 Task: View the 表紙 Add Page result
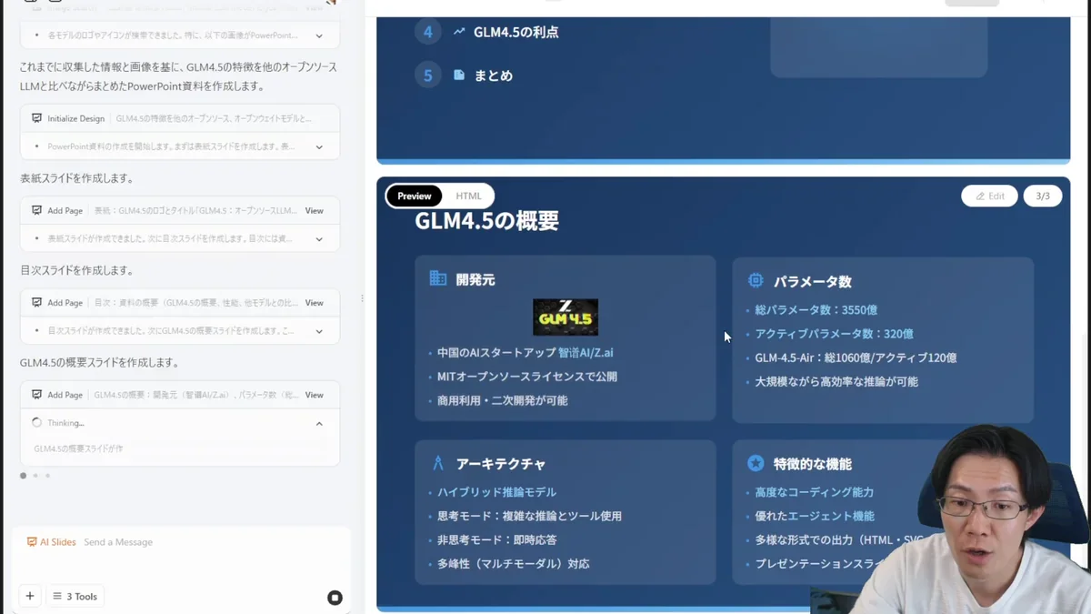tap(314, 210)
